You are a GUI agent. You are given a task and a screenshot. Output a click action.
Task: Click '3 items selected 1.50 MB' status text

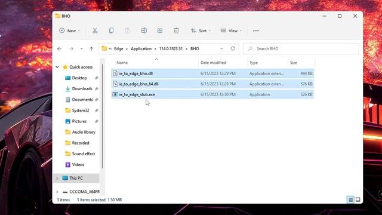pyautogui.click(x=100, y=200)
